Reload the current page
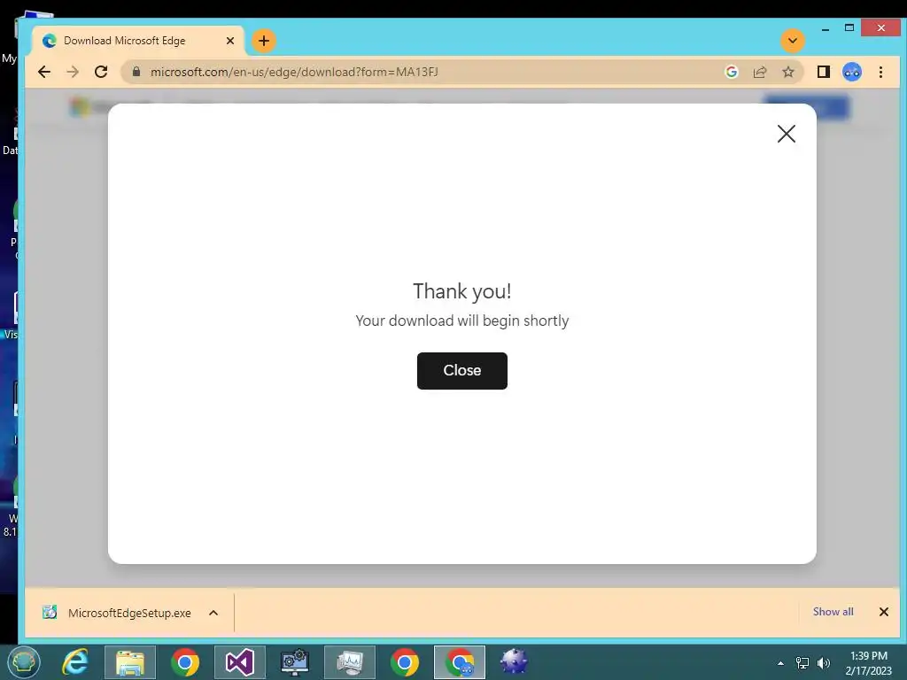This screenshot has height=680, width=907. click(101, 72)
